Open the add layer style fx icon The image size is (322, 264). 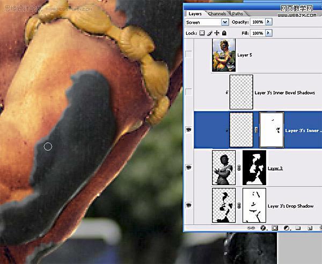(x=264, y=228)
